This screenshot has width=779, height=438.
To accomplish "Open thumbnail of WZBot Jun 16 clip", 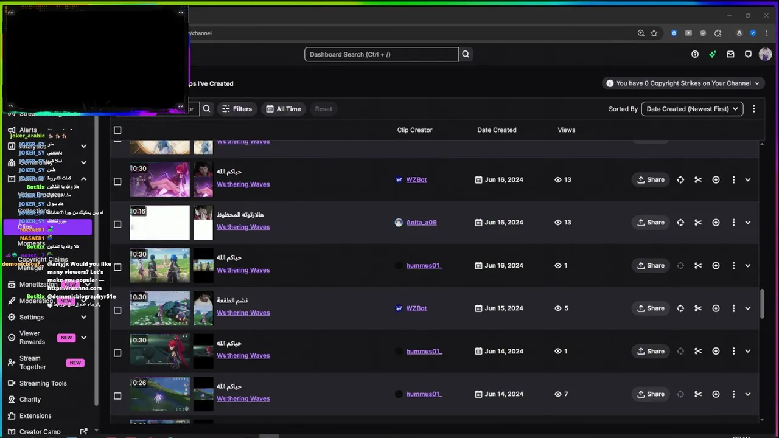I will click(159, 179).
